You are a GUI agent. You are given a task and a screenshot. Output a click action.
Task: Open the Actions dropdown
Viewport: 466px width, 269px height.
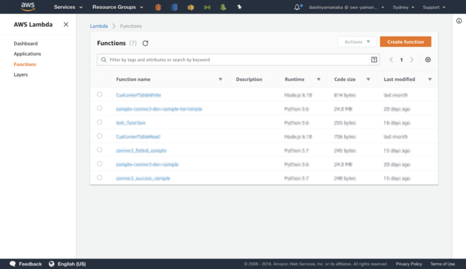[x=357, y=42]
